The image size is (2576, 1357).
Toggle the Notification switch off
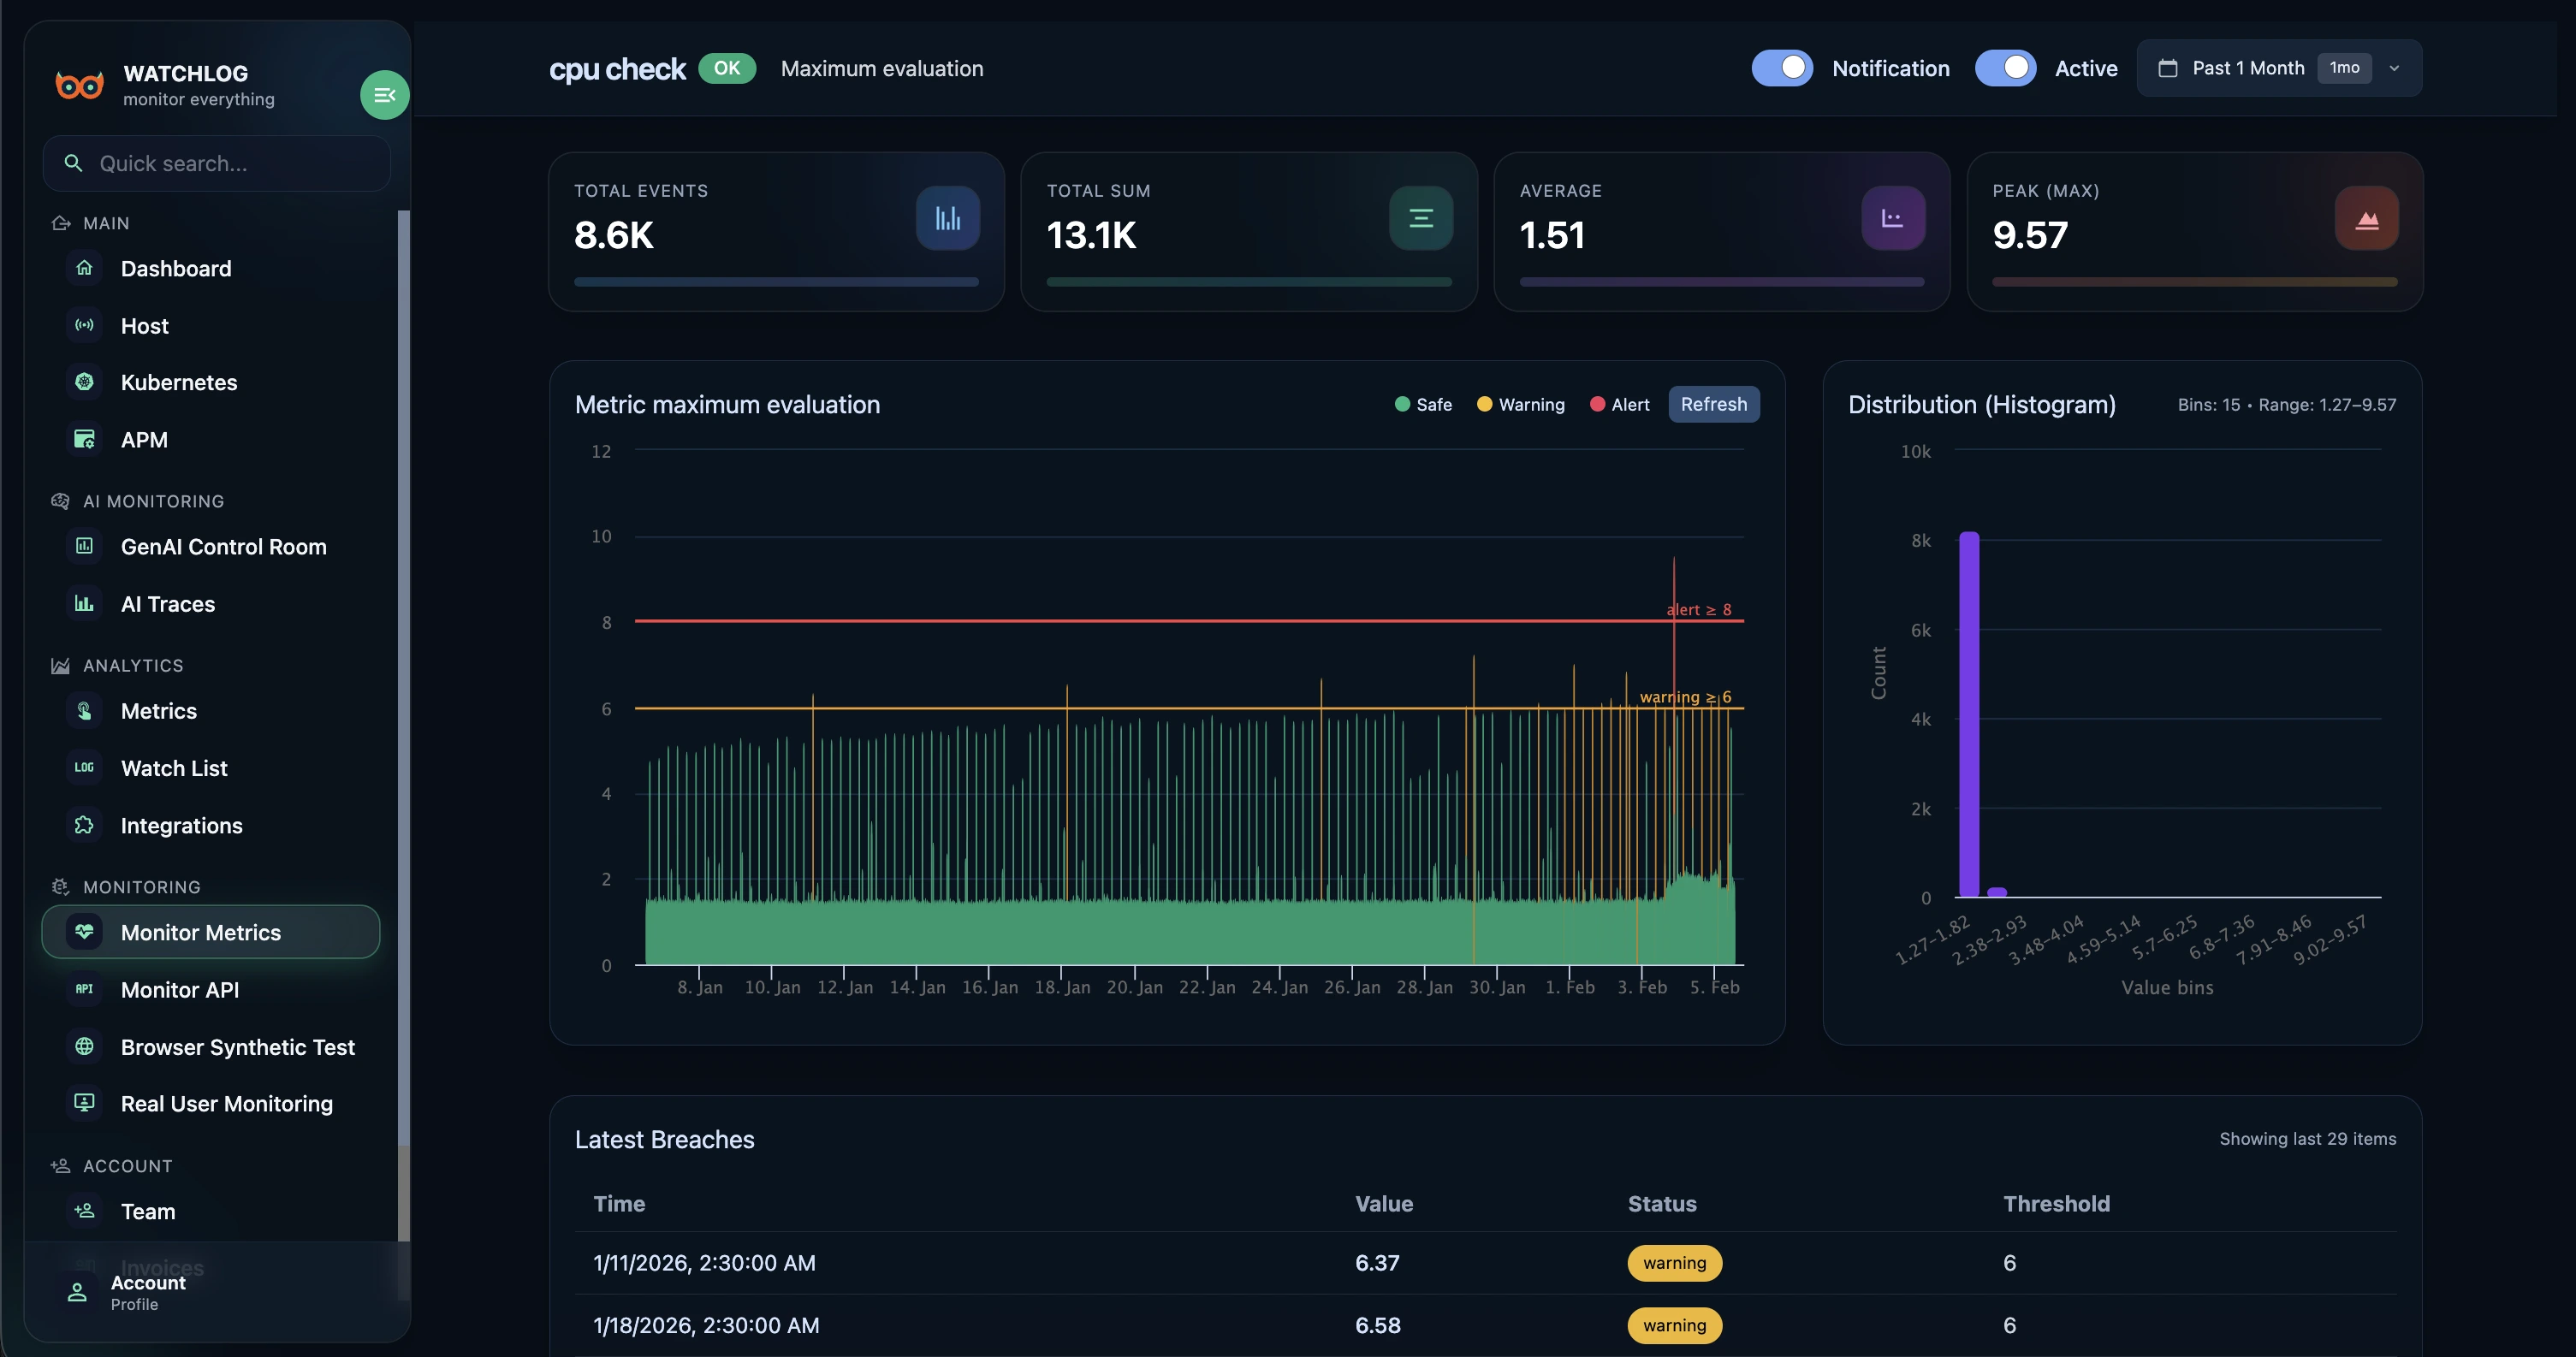click(1783, 68)
